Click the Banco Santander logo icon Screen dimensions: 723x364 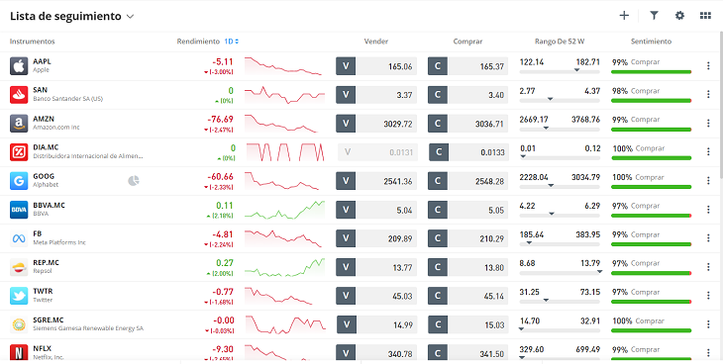[19, 94]
